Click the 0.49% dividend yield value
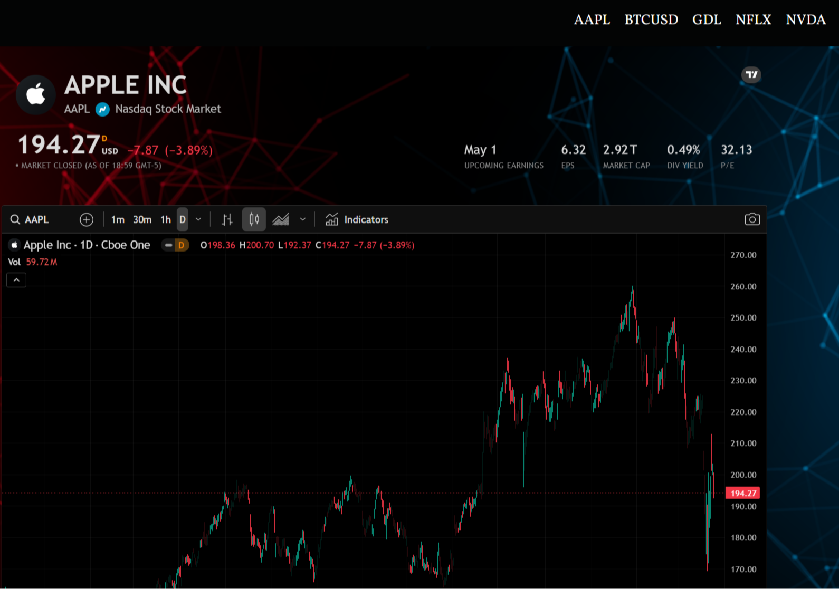 [683, 150]
